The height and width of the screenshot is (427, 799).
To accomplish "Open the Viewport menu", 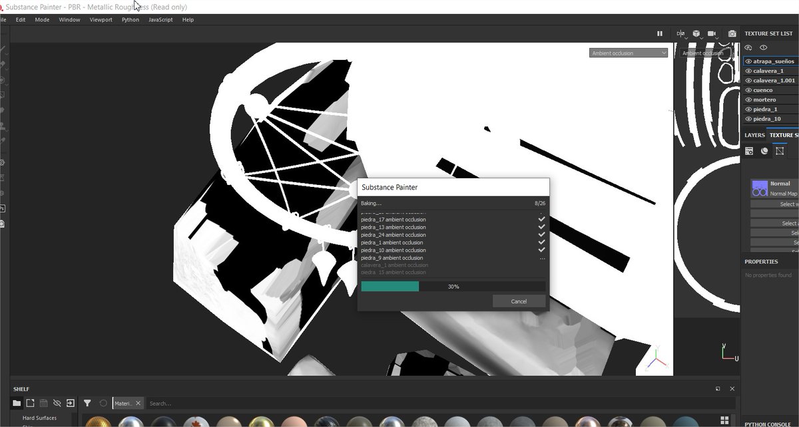I will tap(101, 19).
